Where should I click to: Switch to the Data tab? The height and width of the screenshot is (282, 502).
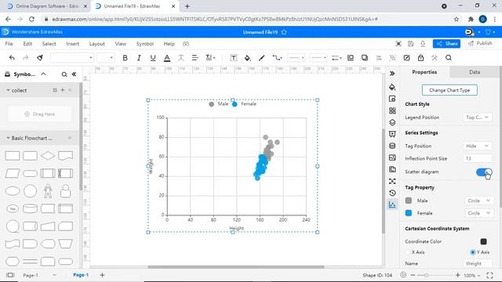coord(475,72)
